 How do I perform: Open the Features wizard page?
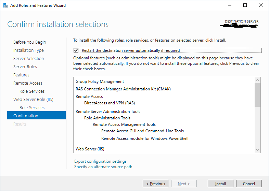tap(21, 75)
